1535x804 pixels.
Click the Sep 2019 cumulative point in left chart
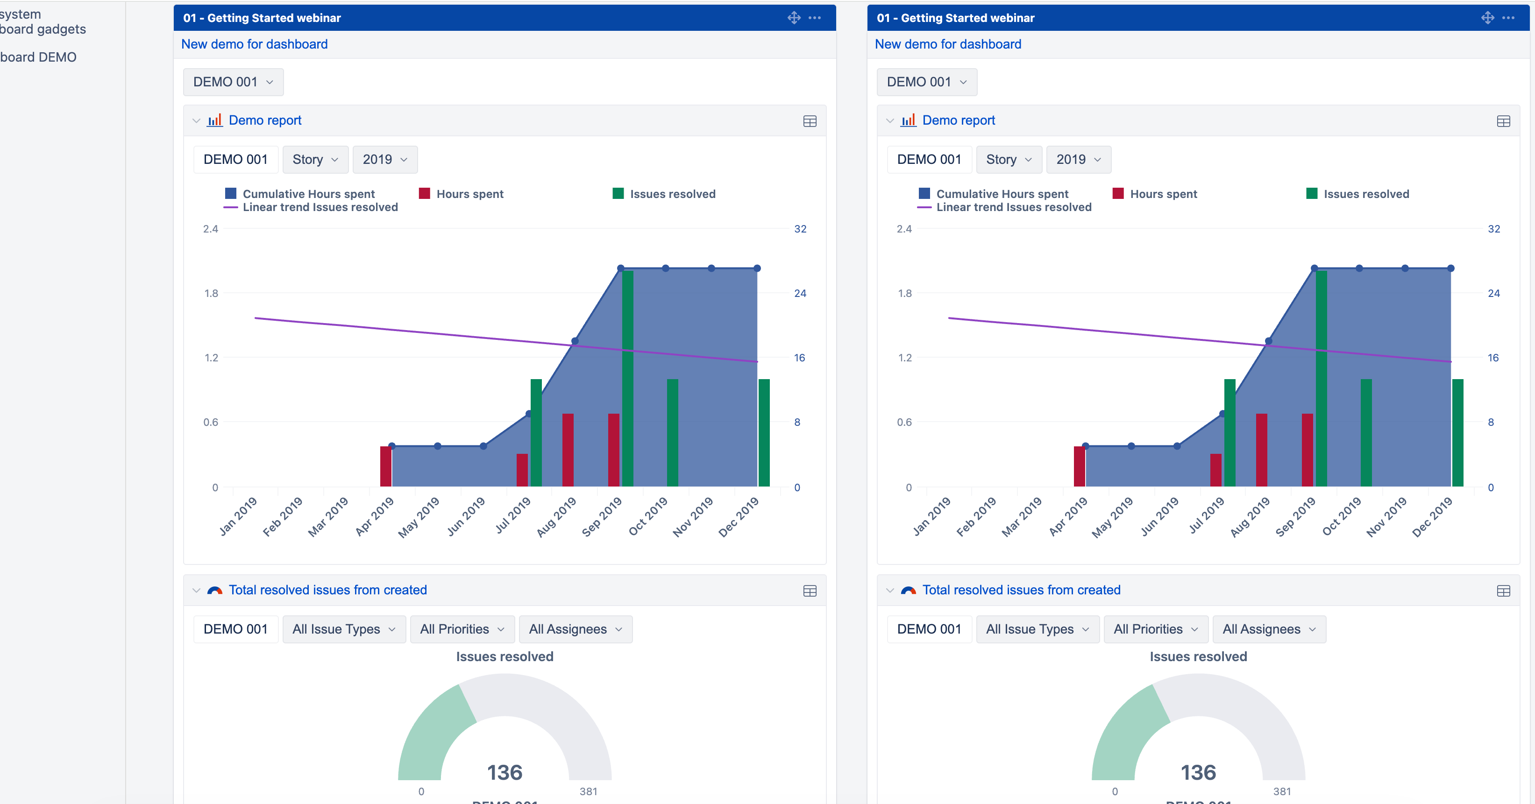[620, 268]
